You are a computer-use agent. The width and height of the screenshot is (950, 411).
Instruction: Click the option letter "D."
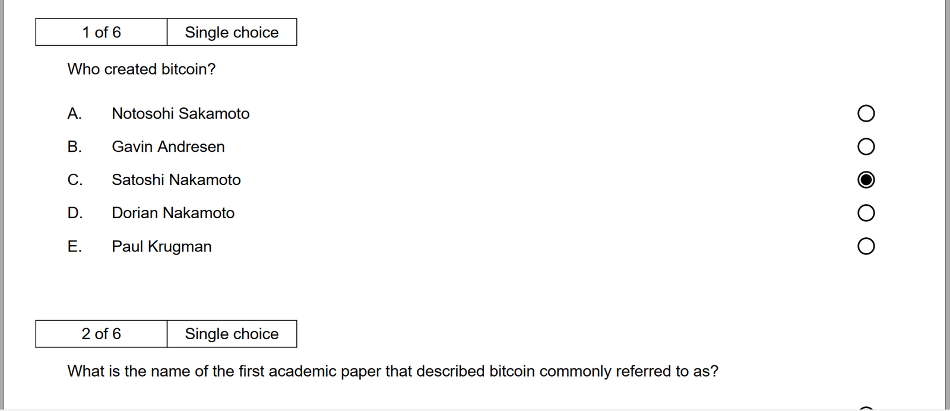(75, 213)
